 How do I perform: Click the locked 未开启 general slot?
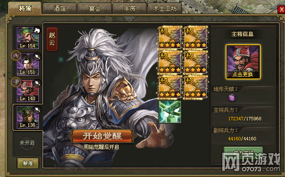click(x=27, y=143)
